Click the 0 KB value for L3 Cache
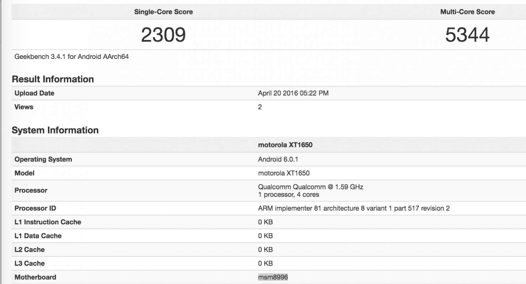 point(265,263)
